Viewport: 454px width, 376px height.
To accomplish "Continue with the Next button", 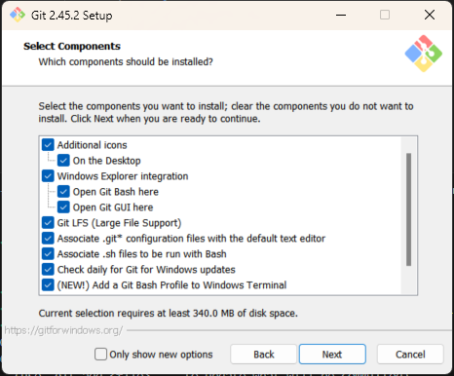I will pos(332,355).
